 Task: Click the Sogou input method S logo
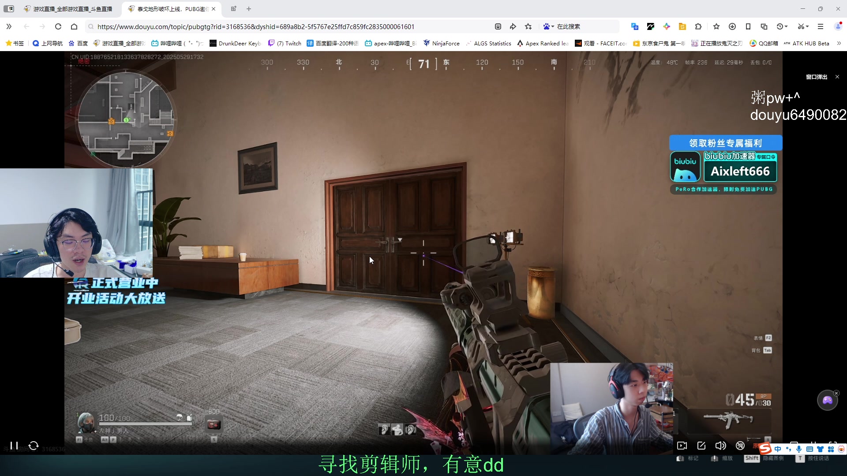pos(765,449)
